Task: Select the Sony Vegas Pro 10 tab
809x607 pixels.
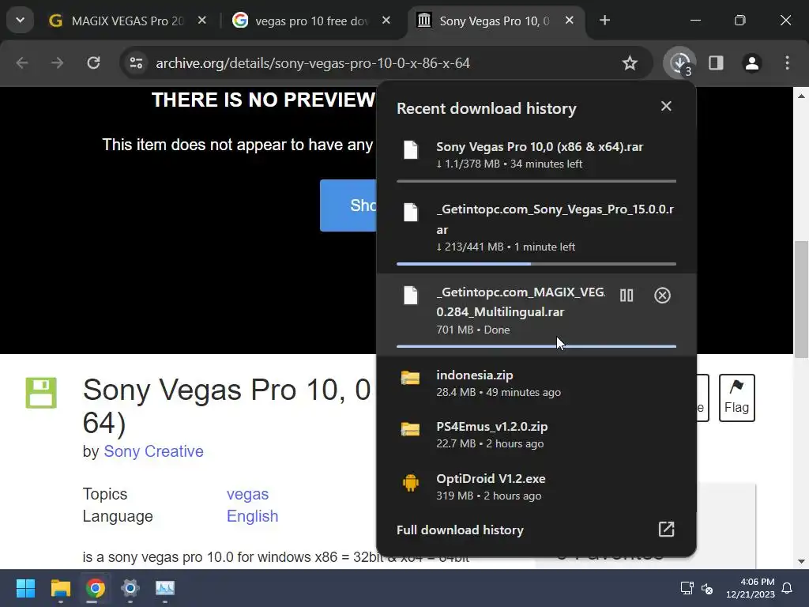Action: [x=495, y=21]
